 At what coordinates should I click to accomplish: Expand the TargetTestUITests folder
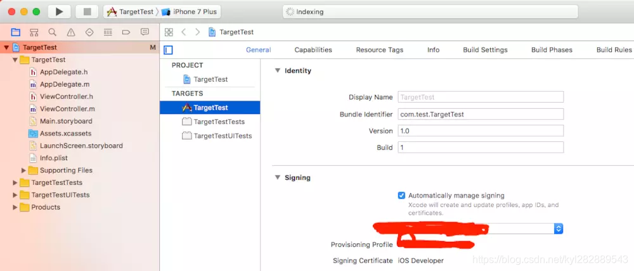15,195
